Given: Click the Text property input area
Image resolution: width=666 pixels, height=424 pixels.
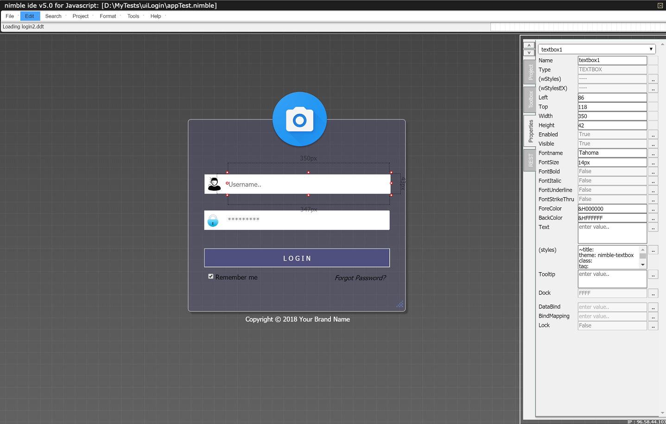Looking at the screenshot, I should click(612, 233).
